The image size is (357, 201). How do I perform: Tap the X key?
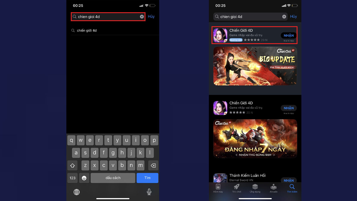(x=95, y=165)
